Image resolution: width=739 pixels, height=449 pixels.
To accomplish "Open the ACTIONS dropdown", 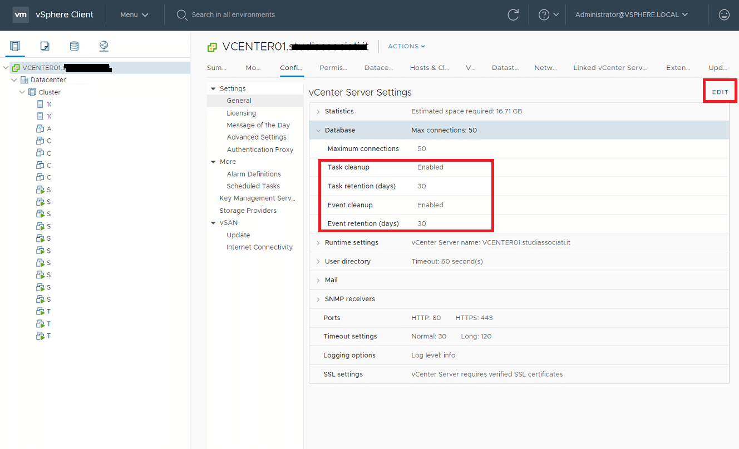I will point(406,47).
